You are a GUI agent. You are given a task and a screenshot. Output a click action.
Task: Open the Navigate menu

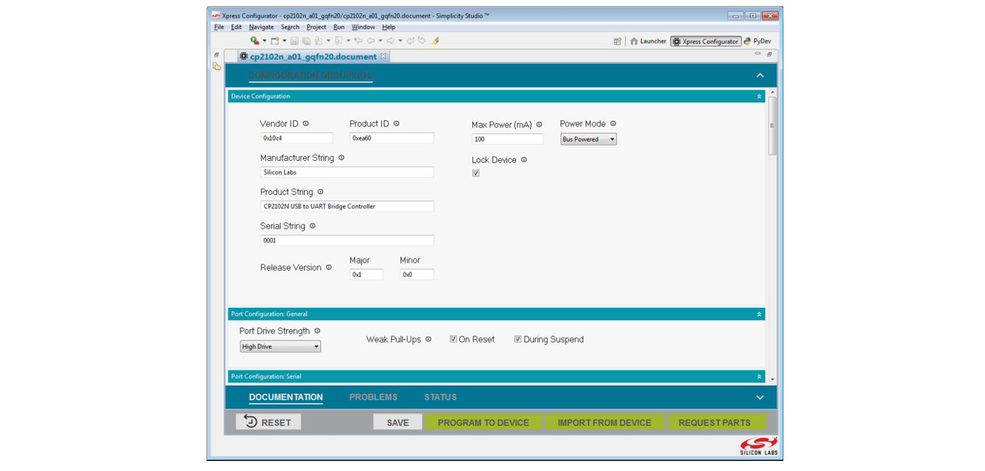coord(261,27)
